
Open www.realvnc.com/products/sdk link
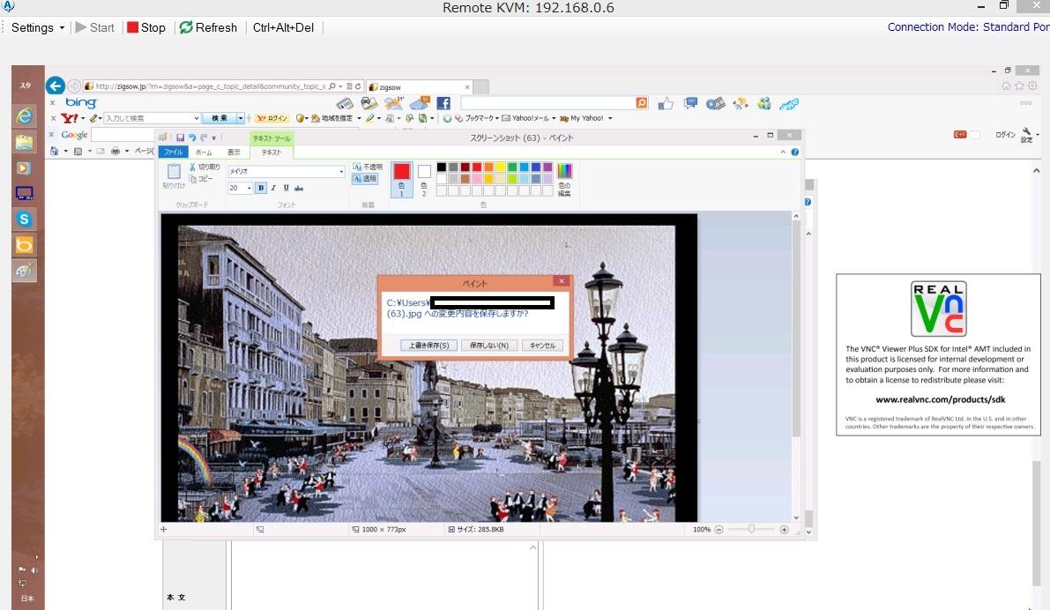[940, 399]
